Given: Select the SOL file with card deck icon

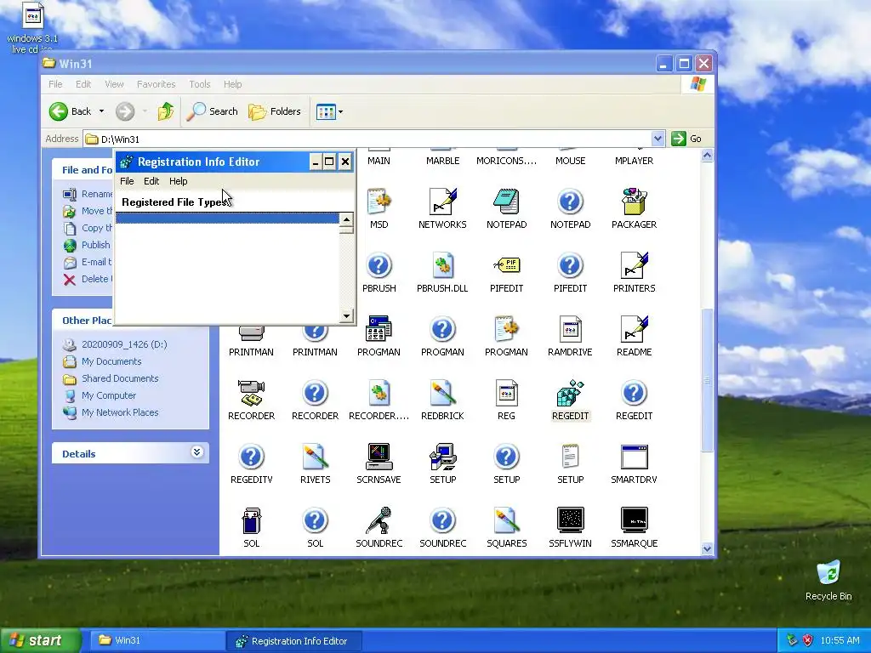Looking at the screenshot, I should [x=251, y=521].
